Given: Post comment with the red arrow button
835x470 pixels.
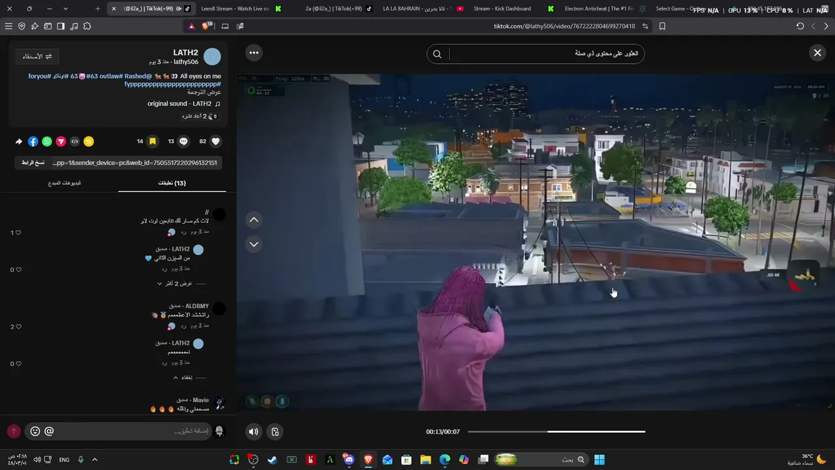Looking at the screenshot, I should (14, 431).
